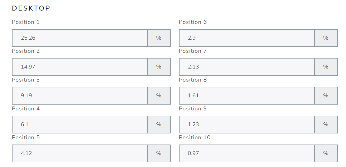Click the Position 10 field showing 0.97
The image size is (346, 167).
click(247, 153)
